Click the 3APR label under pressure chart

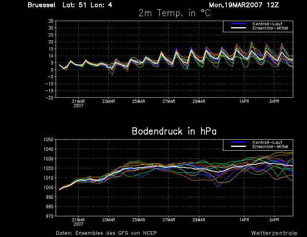pos(274,220)
